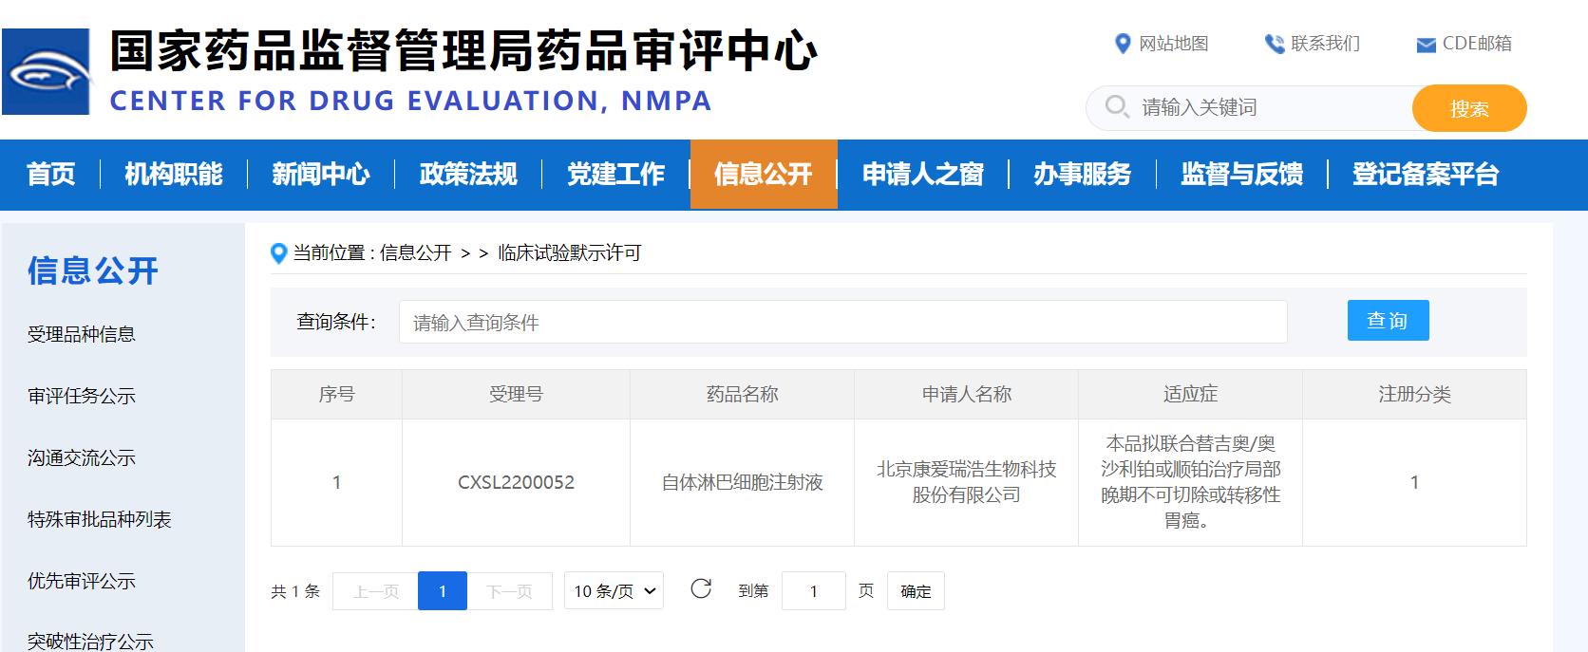Click the orange 搜索 button
Screen dimensions: 1588x652
tap(1469, 108)
